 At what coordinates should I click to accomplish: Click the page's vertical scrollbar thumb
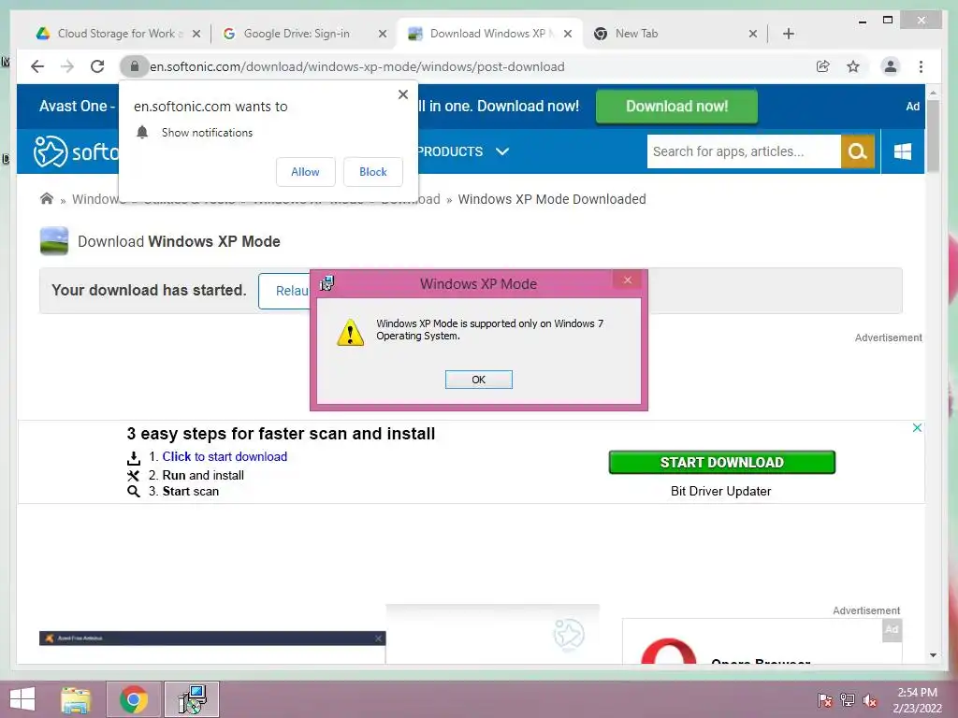click(x=933, y=136)
